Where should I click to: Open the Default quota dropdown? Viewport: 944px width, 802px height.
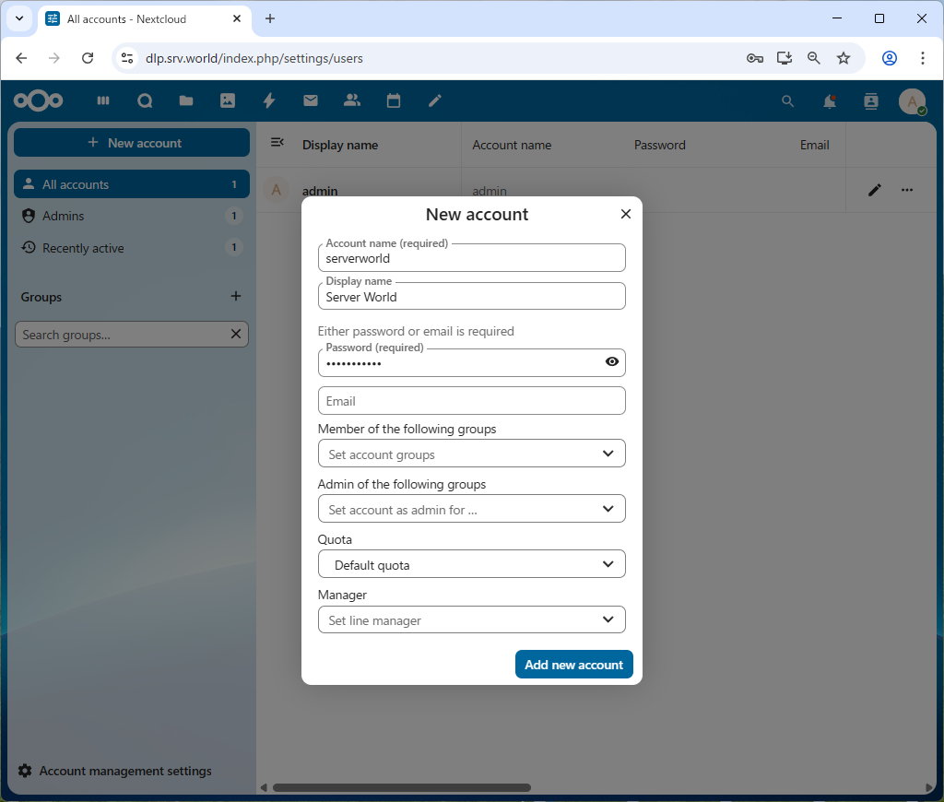click(471, 564)
